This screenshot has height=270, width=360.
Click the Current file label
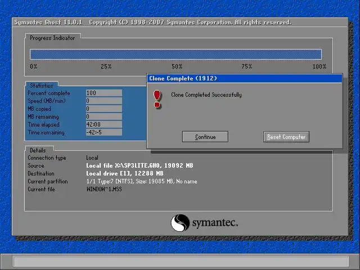pyautogui.click(x=41, y=189)
